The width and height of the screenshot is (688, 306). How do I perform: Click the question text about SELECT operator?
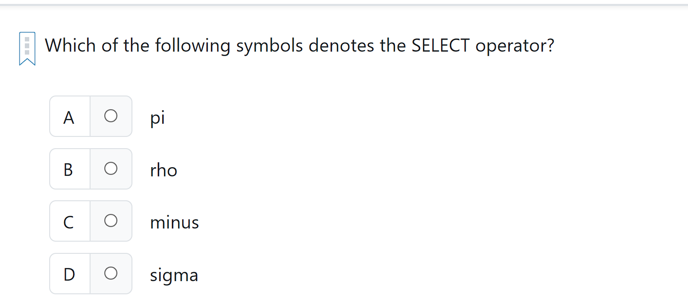pyautogui.click(x=299, y=45)
